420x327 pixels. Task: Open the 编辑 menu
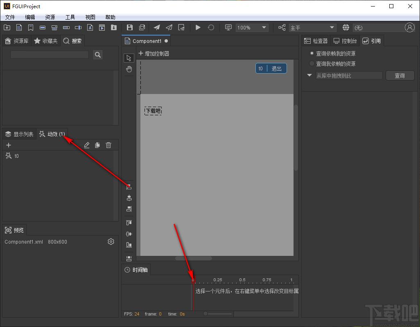coord(30,17)
